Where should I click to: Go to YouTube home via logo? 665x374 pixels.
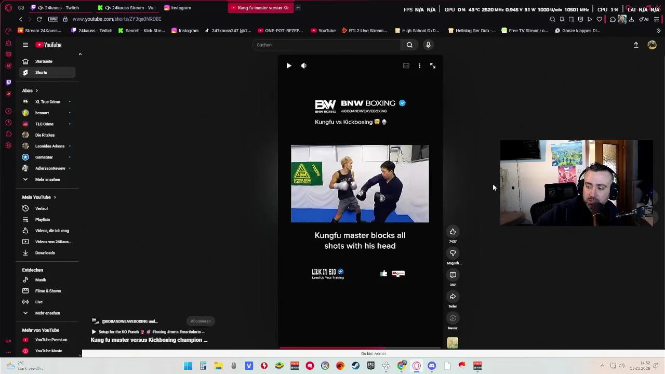coord(48,45)
